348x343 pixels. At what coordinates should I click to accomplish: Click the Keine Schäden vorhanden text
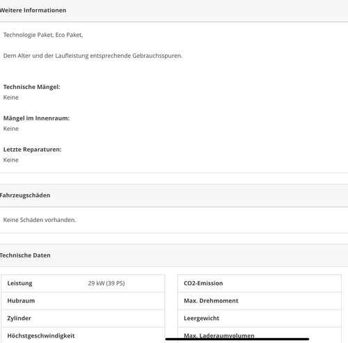[40, 220]
